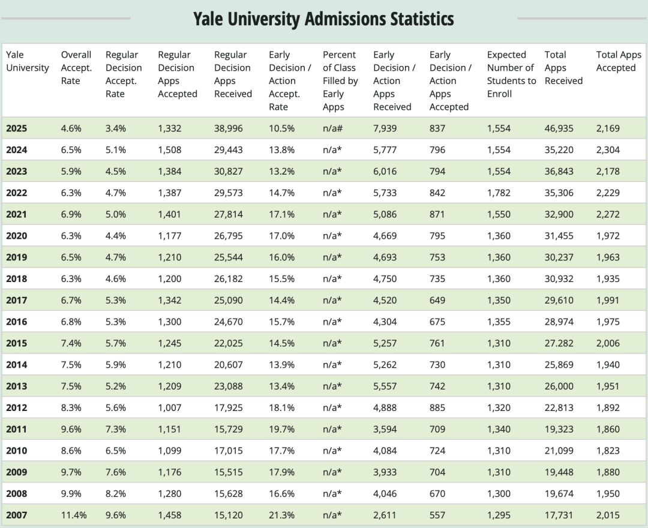648x528 pixels.
Task: Click the Expected Number of Students header
Action: (x=511, y=74)
